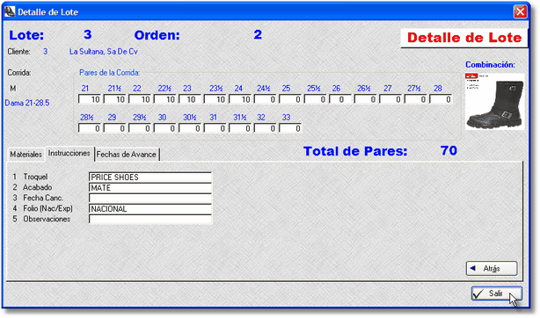
Task: Switch to the Materiales tab
Action: [26, 155]
